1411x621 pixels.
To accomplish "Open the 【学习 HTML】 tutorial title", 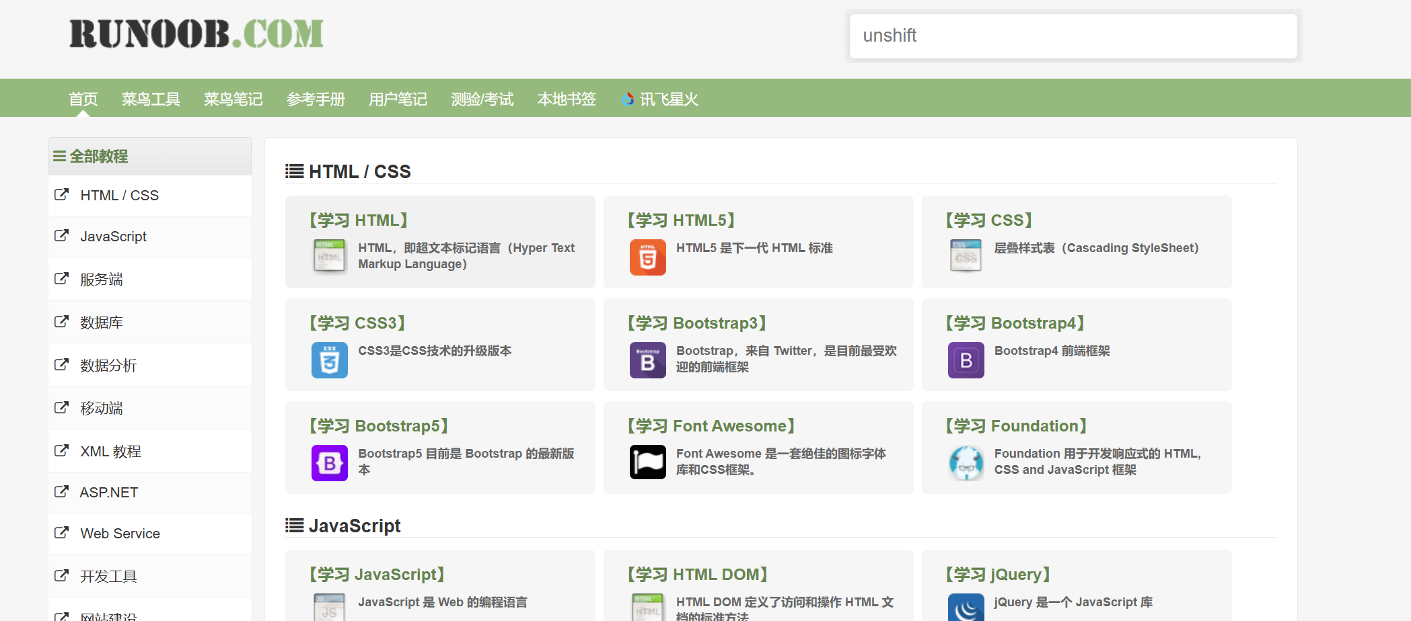I will click(358, 220).
